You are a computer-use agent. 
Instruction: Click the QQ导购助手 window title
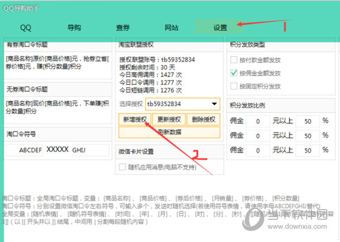pyautogui.click(x=21, y=9)
